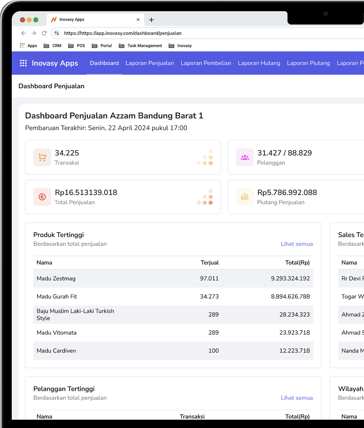Click the yellow macOS minimize button
This screenshot has width=364, height=428.
[29, 20]
